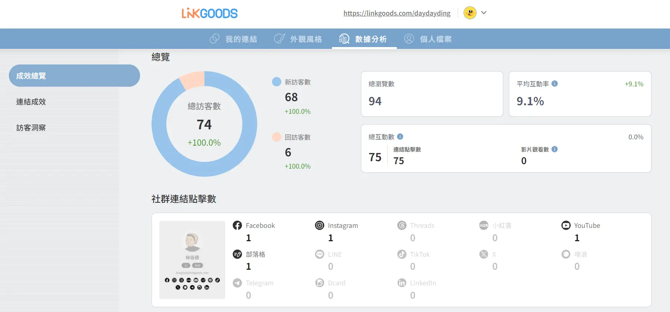Click the 9.1% average interaction value

click(530, 101)
